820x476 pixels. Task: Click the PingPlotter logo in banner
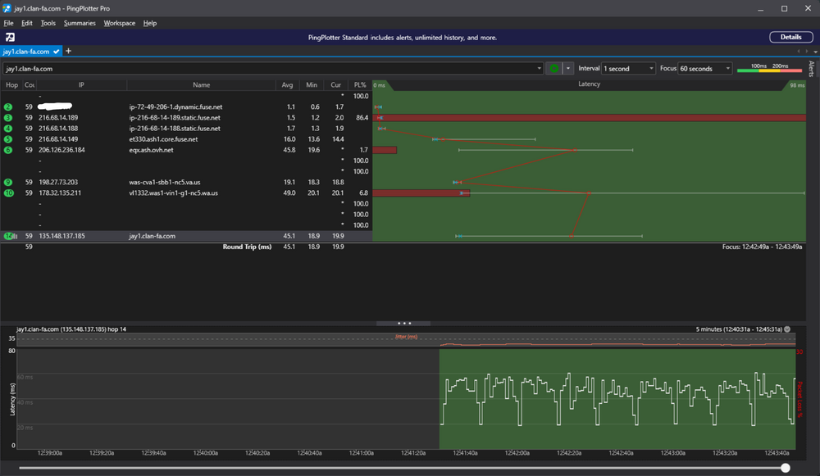pos(10,37)
